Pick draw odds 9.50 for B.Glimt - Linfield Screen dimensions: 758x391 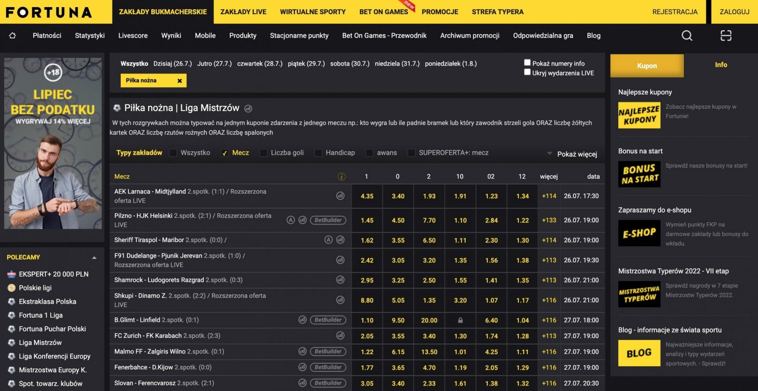tap(398, 320)
